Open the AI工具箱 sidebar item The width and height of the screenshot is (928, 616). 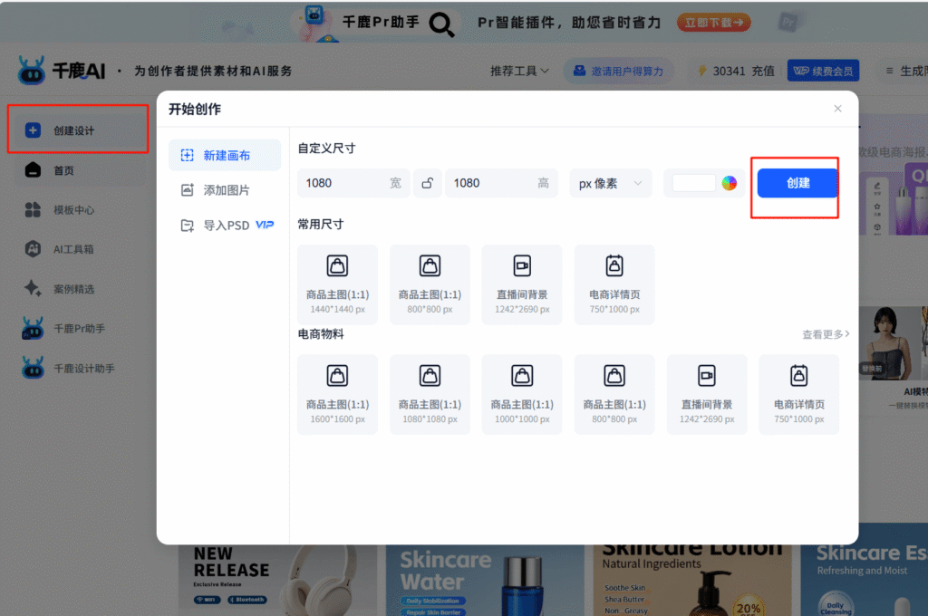pyautogui.click(x=73, y=249)
